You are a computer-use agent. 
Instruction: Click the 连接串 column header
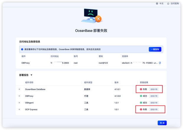coord(125,56)
